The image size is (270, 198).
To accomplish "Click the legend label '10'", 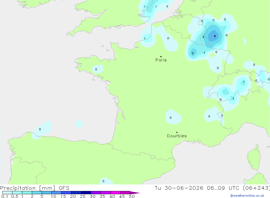I will coord(53,196).
